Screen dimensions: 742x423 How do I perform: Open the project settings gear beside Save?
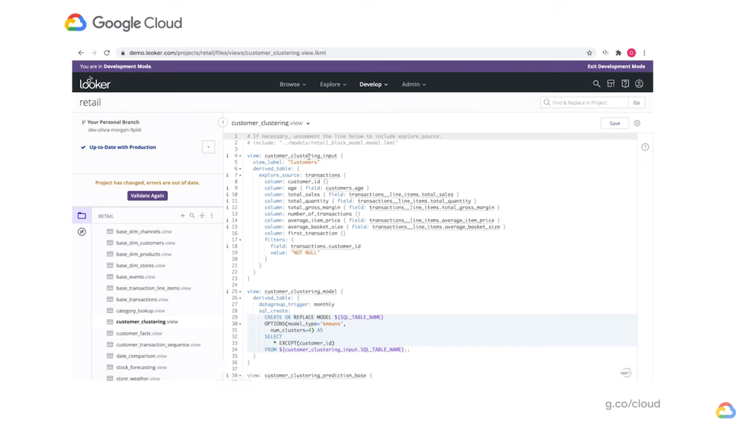point(637,123)
